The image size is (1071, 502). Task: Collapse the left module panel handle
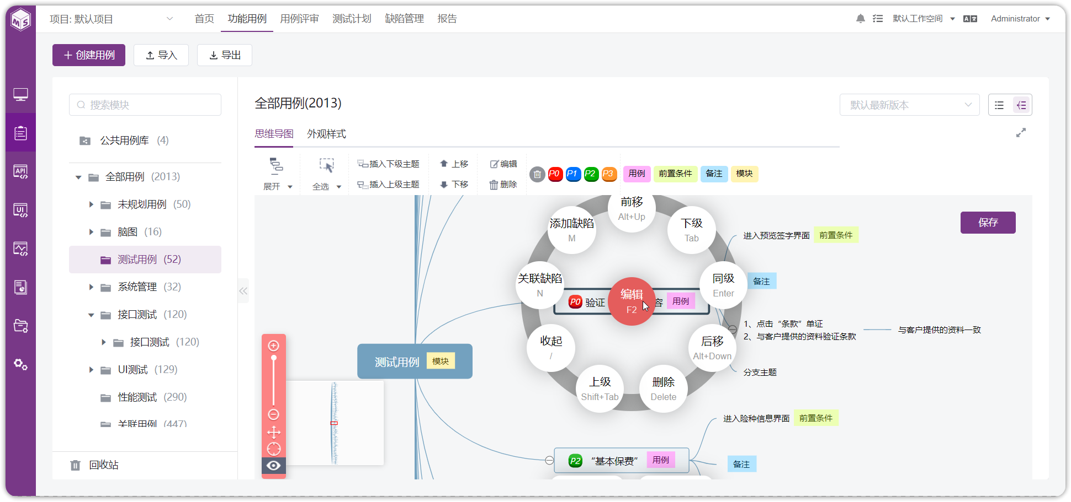243,290
